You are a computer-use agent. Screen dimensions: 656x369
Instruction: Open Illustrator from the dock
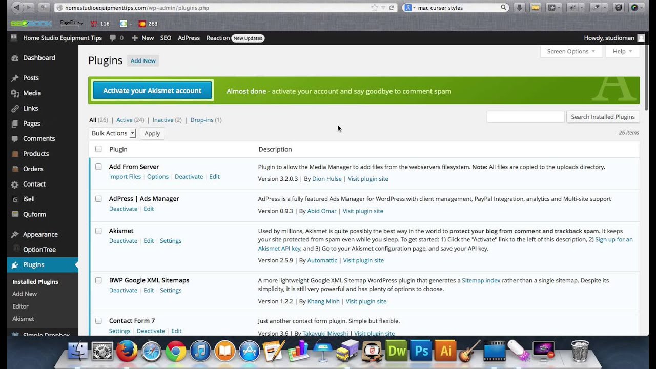click(x=446, y=351)
